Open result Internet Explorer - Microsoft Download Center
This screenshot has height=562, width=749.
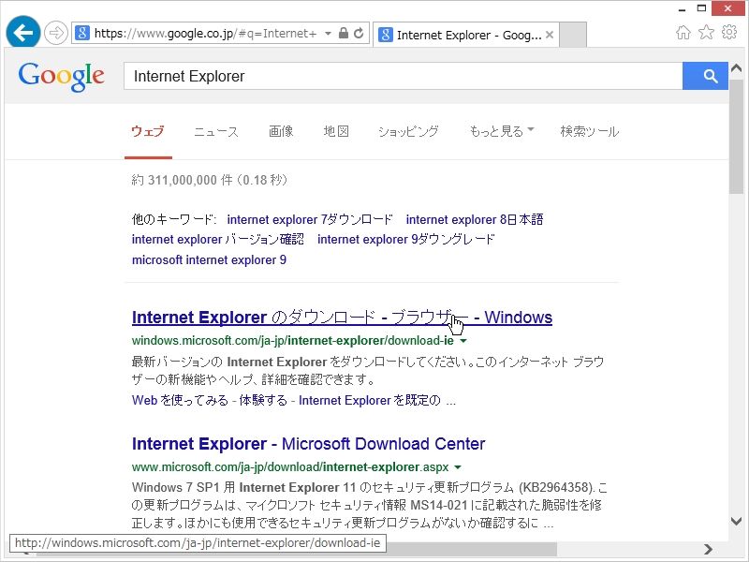tap(309, 443)
